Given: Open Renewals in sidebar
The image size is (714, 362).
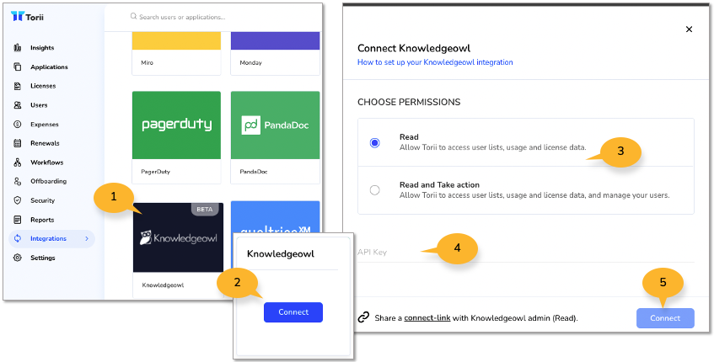Looking at the screenshot, I should (x=45, y=143).
